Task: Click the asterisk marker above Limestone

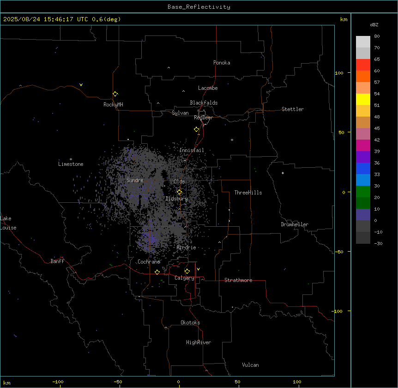Action: [x=71, y=159]
